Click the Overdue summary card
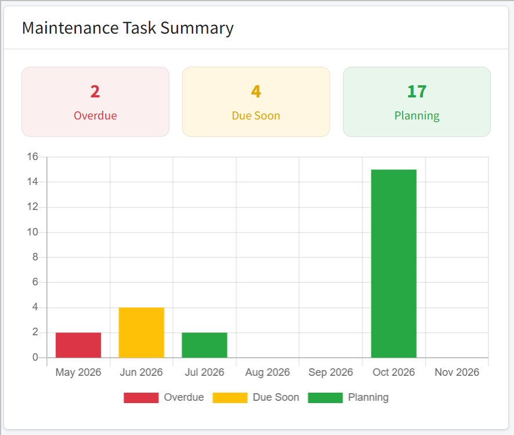 point(95,101)
